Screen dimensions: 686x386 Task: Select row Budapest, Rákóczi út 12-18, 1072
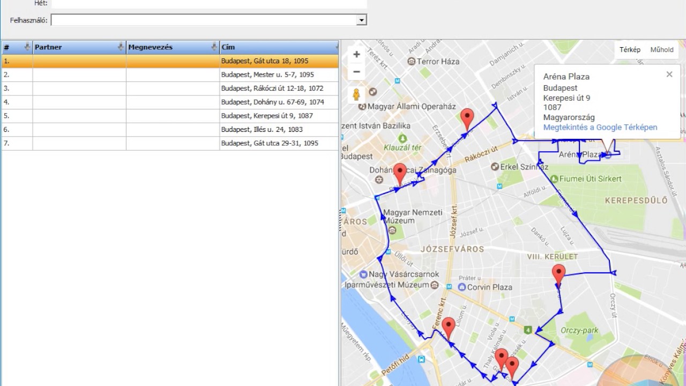pyautogui.click(x=170, y=88)
